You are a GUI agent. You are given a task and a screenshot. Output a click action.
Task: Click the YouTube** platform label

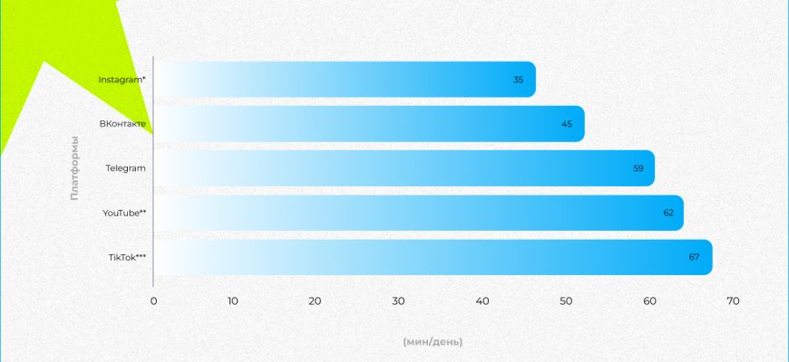click(x=124, y=213)
